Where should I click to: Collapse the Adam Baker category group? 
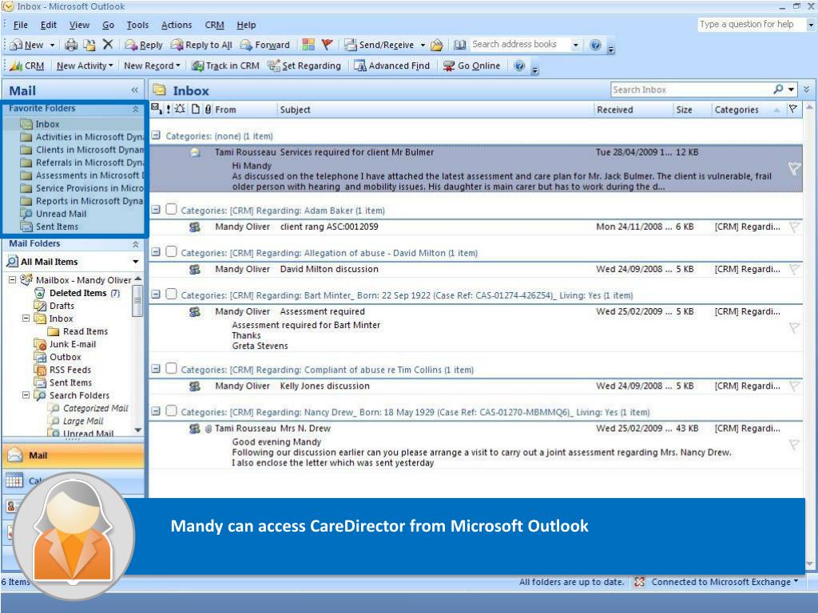156,210
